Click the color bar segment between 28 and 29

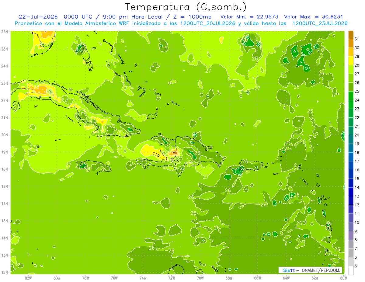(350, 61)
